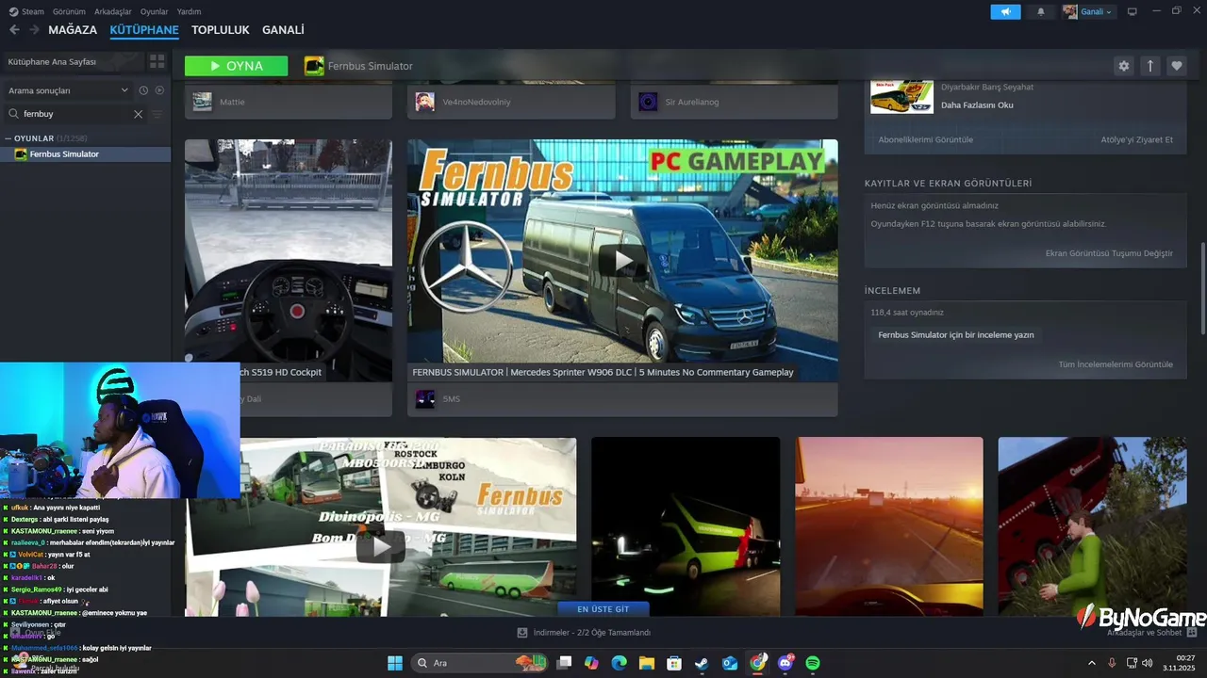Open File Explorer from the taskbar

click(647, 663)
